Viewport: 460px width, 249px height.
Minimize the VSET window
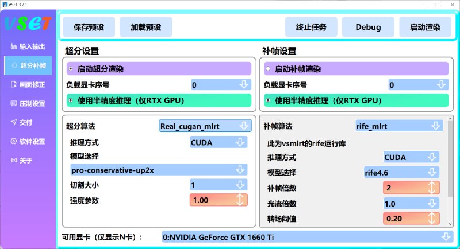[423, 5]
